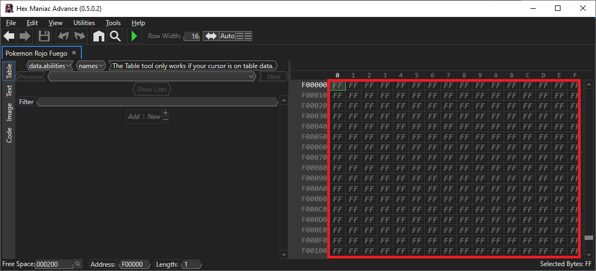Click the Show Uses button
This screenshot has width=596, height=271.
pos(152,89)
